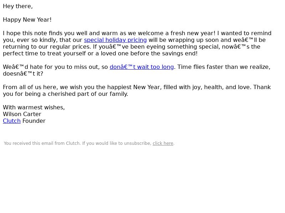Open the special holiday pricing link
The width and height of the screenshot is (285, 213).
coord(115,40)
